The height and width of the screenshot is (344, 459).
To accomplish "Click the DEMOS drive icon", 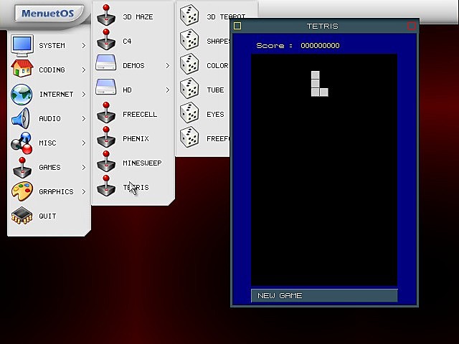I will click(x=105, y=62).
